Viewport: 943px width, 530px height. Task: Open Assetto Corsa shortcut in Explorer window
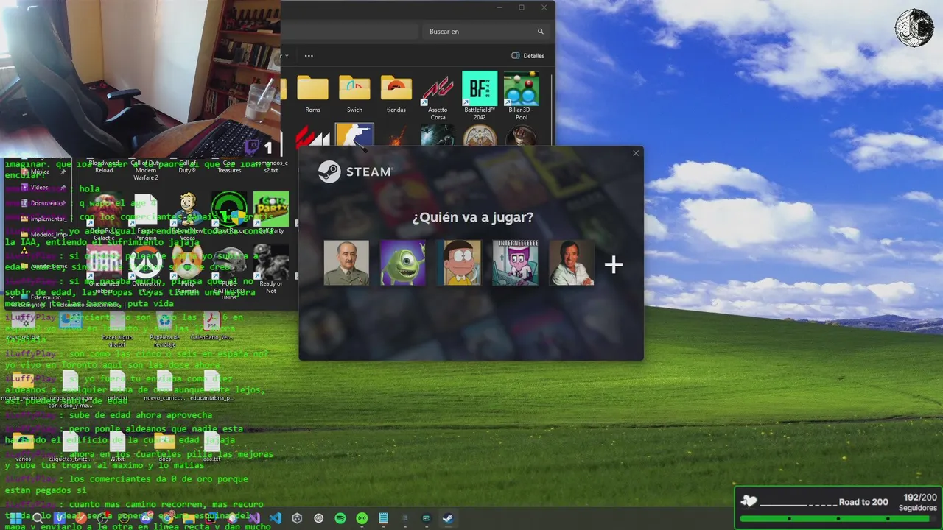click(x=438, y=96)
